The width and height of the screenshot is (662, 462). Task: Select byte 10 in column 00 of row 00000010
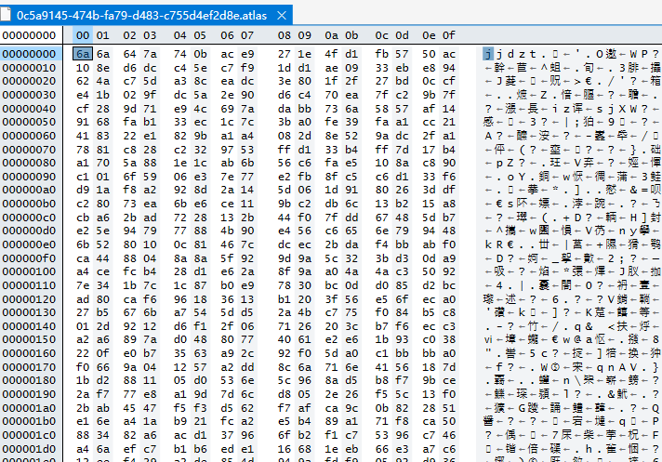83,68
